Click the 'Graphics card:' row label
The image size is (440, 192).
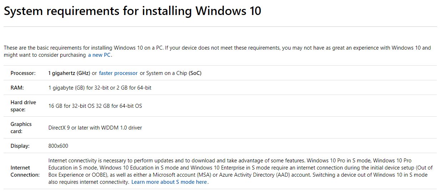pos(21,128)
